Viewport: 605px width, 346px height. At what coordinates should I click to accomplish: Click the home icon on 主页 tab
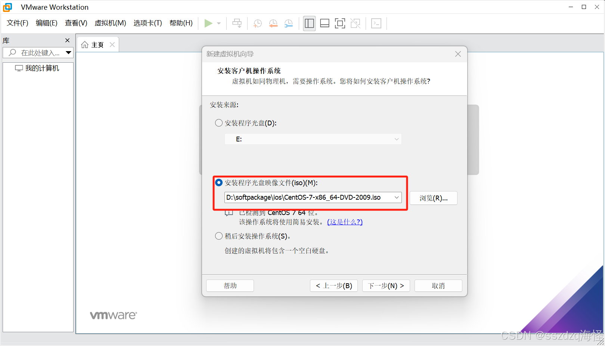tap(85, 45)
